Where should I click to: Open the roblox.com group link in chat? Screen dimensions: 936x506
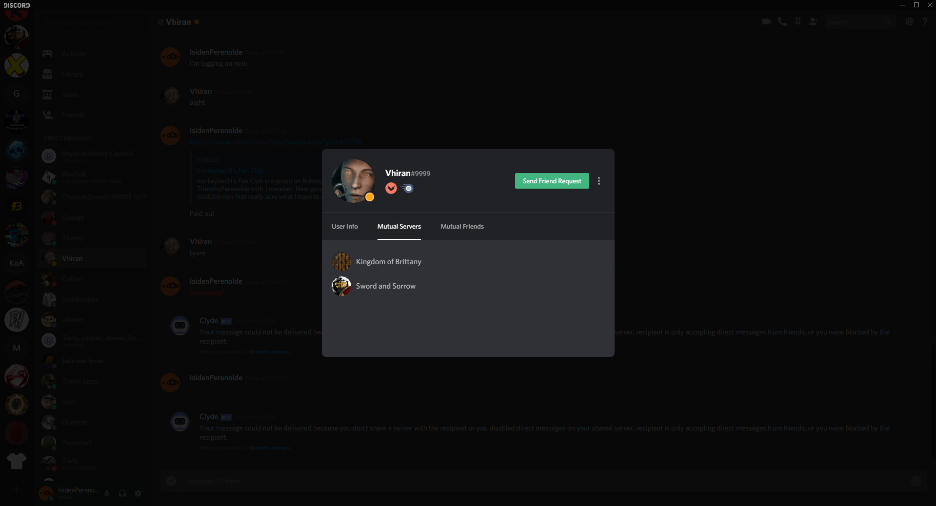coord(276,142)
